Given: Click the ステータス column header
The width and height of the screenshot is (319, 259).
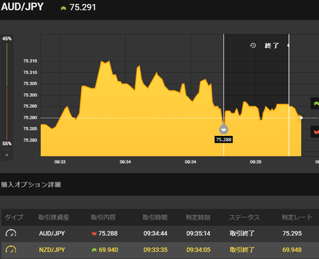Looking at the screenshot, I should 245,217.
